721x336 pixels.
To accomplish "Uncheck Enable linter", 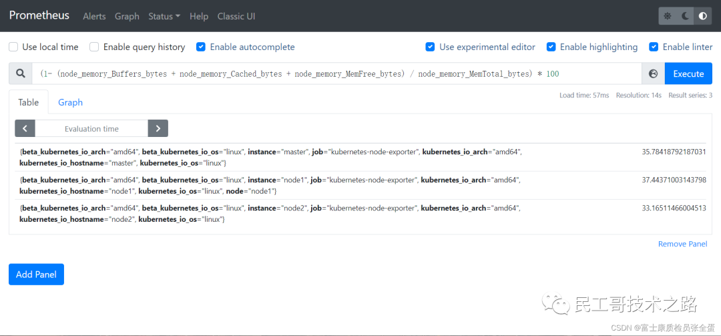I will (x=654, y=47).
